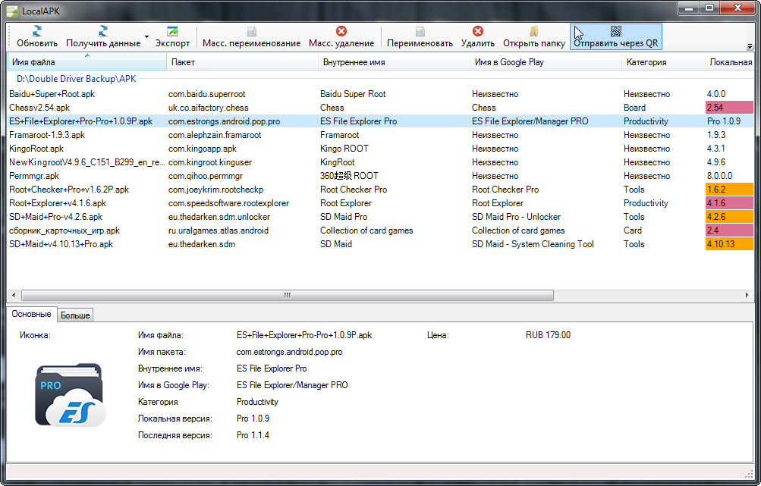Click package com.speedsoftware.rootexplorer
The height and width of the screenshot is (486, 761).
228,202
